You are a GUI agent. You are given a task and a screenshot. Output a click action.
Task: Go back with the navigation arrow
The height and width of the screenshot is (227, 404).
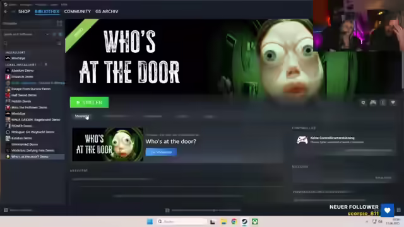pyautogui.click(x=6, y=11)
